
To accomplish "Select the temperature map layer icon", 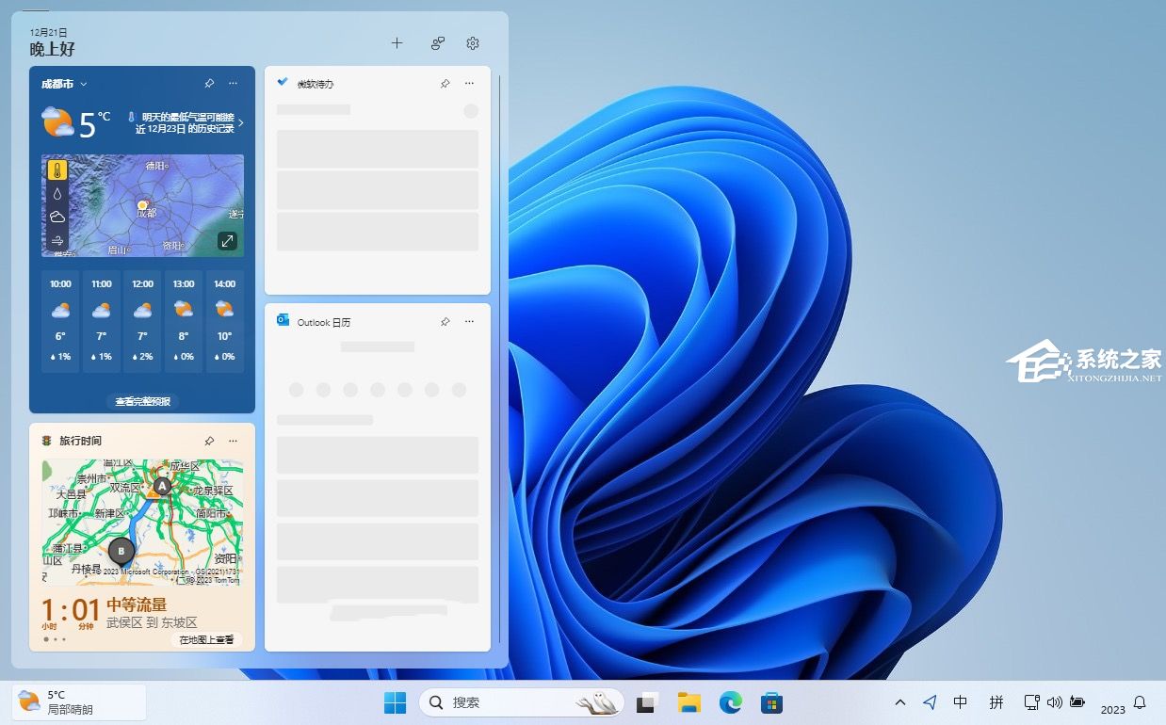I will click(57, 170).
